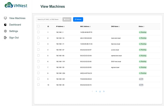
Task: Click IP address 192.168.1.101
Action: (x=61, y=62)
